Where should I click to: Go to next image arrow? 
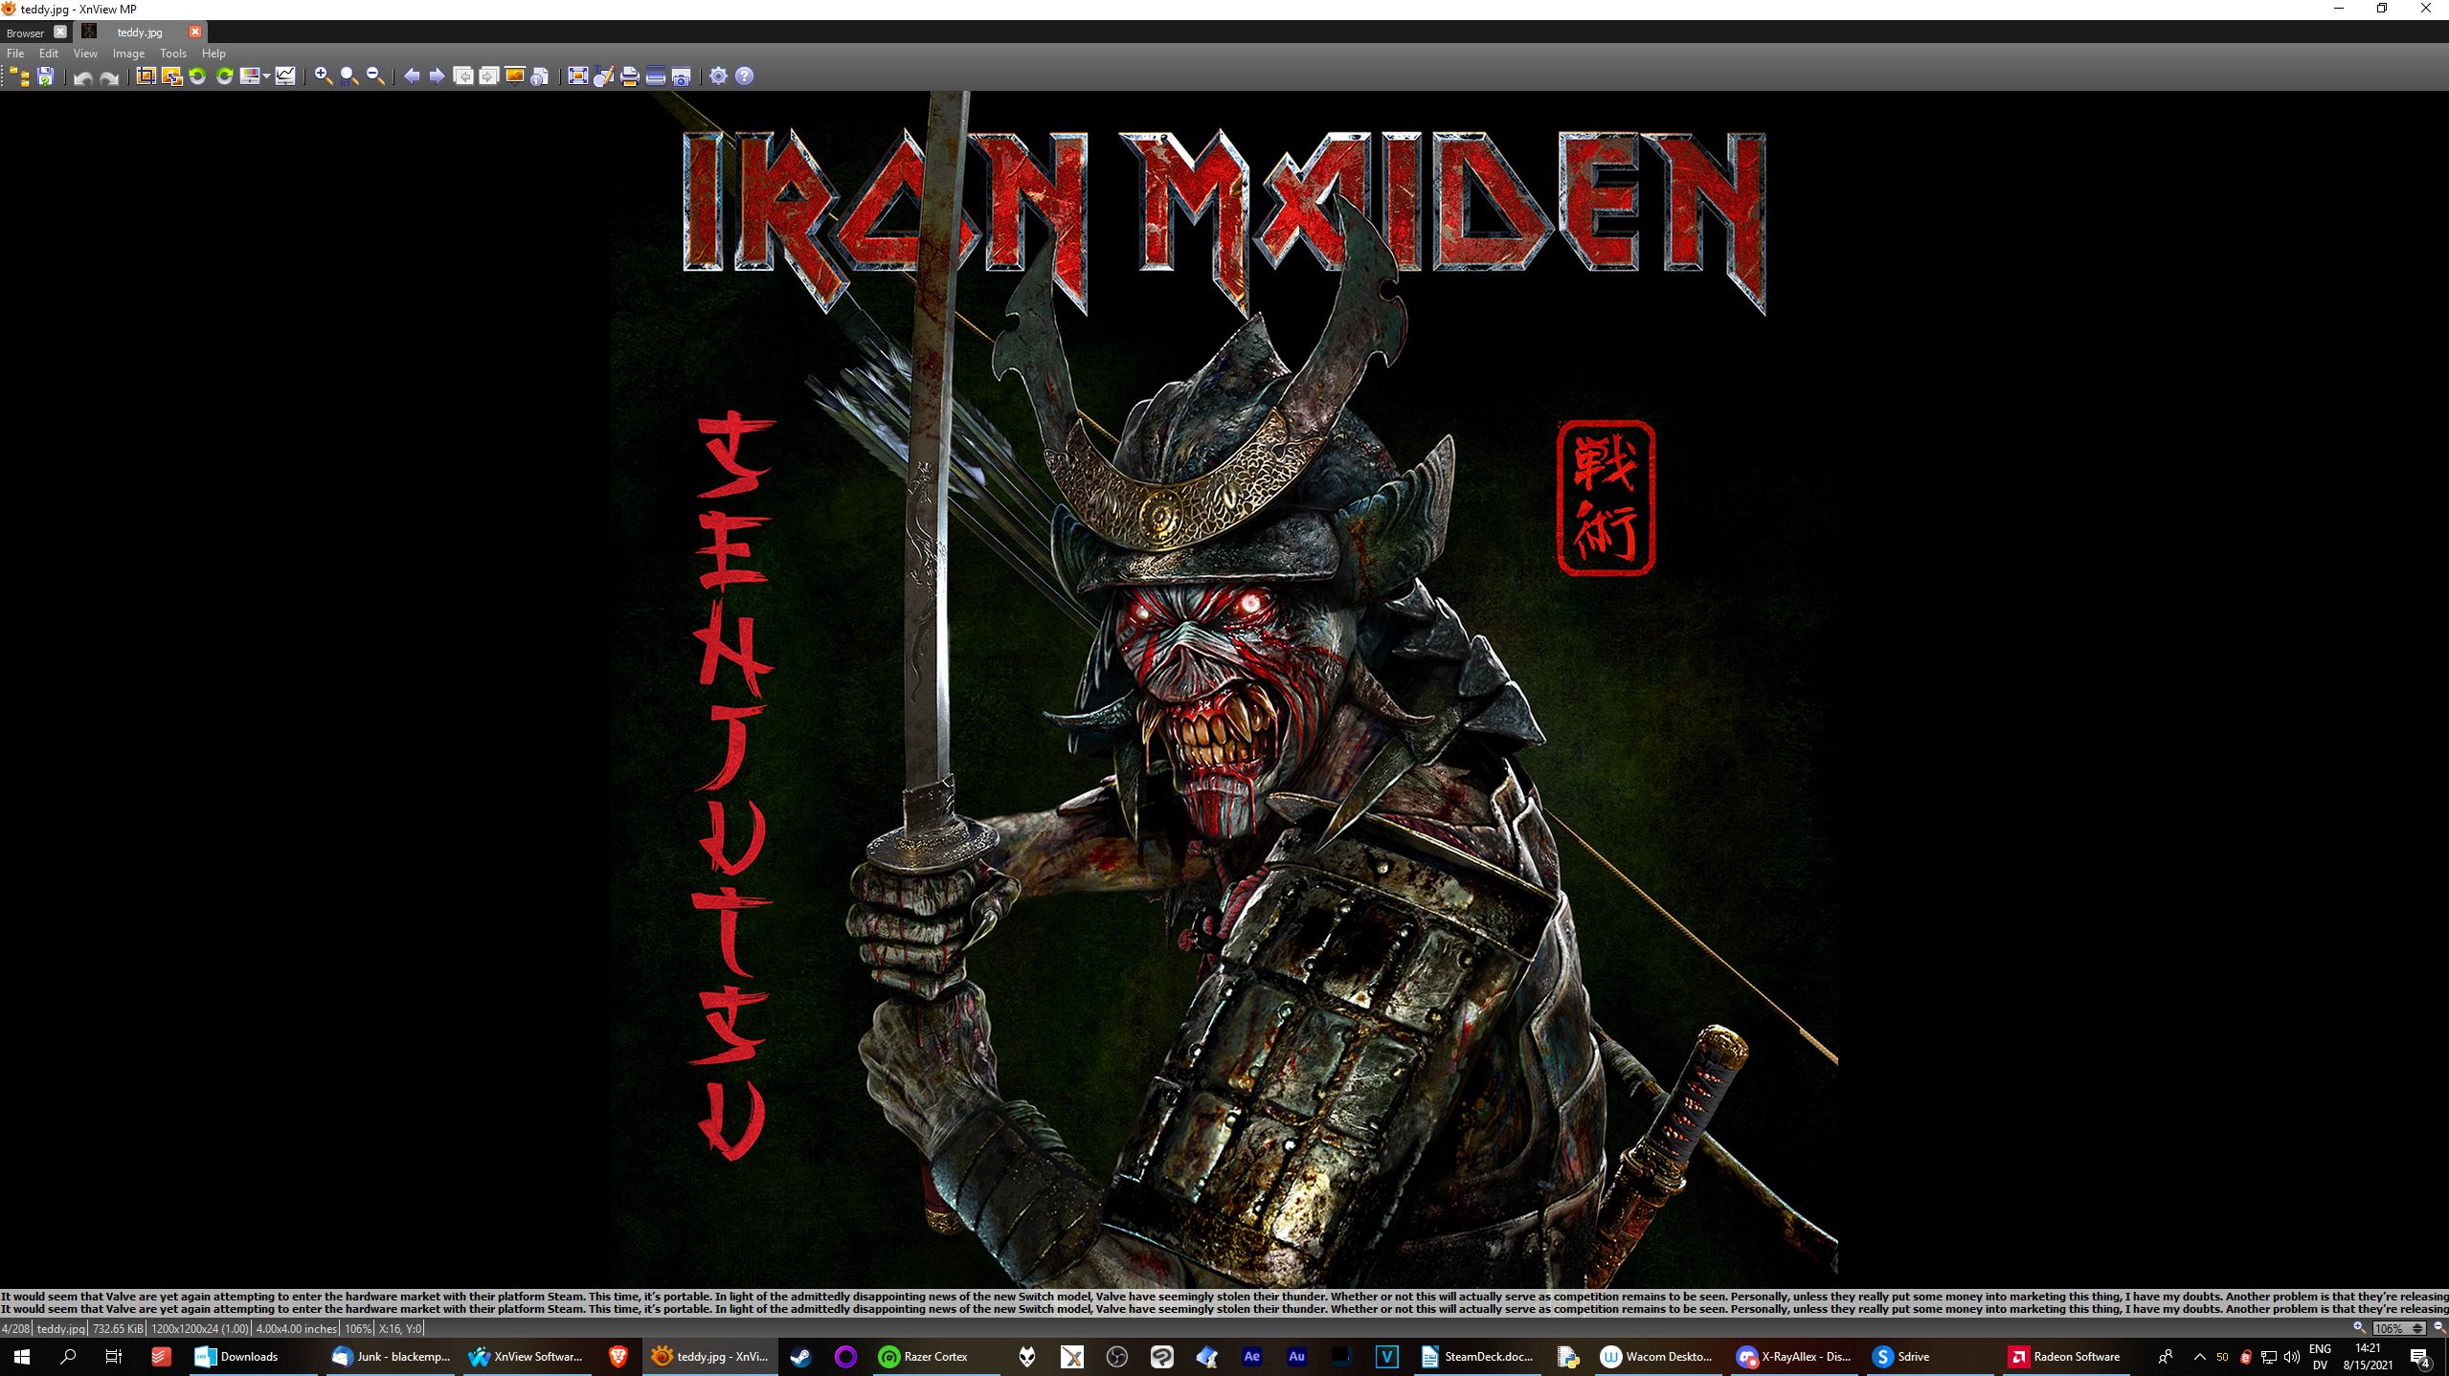point(437,77)
